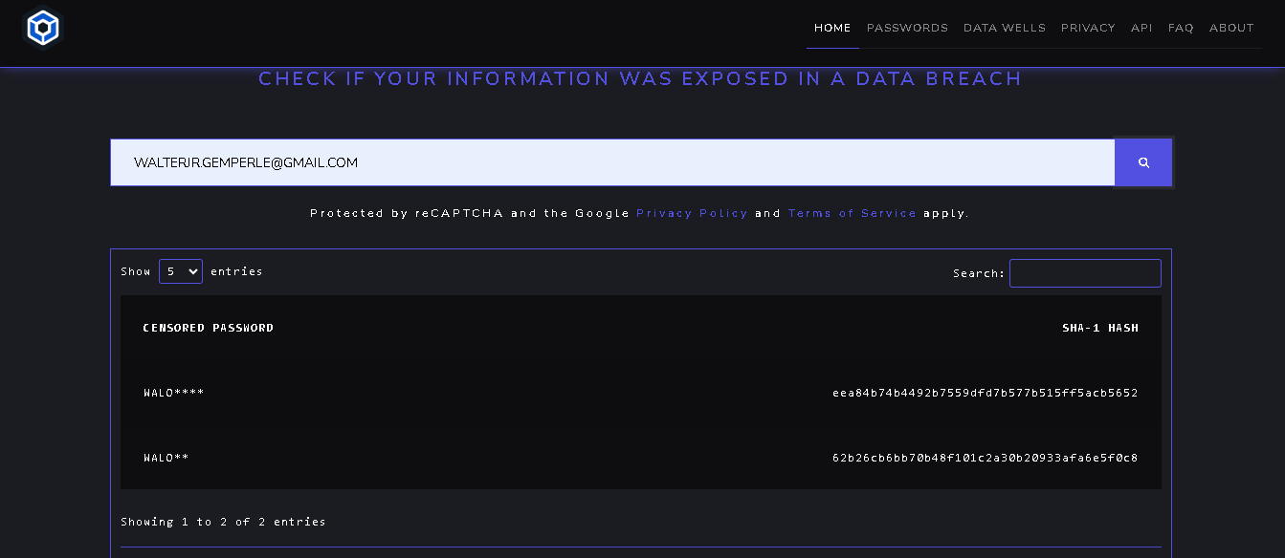Sort by SHA-1 HASH column header
Screen dimensions: 1285x558
pyautogui.click(x=1100, y=328)
